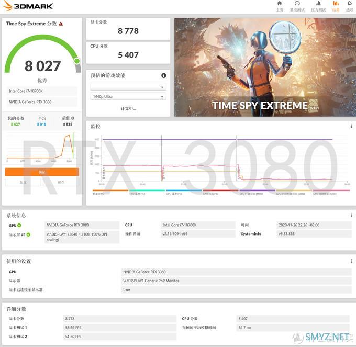Click the info icon in estimated game performance

(x=163, y=75)
